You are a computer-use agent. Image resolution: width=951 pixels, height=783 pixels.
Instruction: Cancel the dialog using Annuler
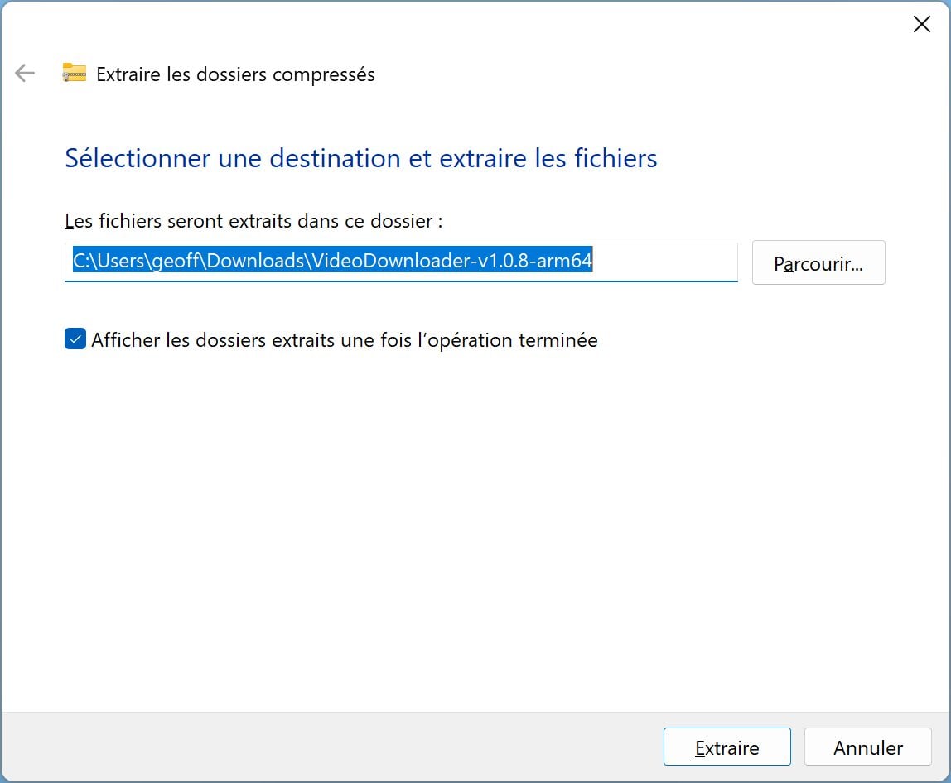867,747
